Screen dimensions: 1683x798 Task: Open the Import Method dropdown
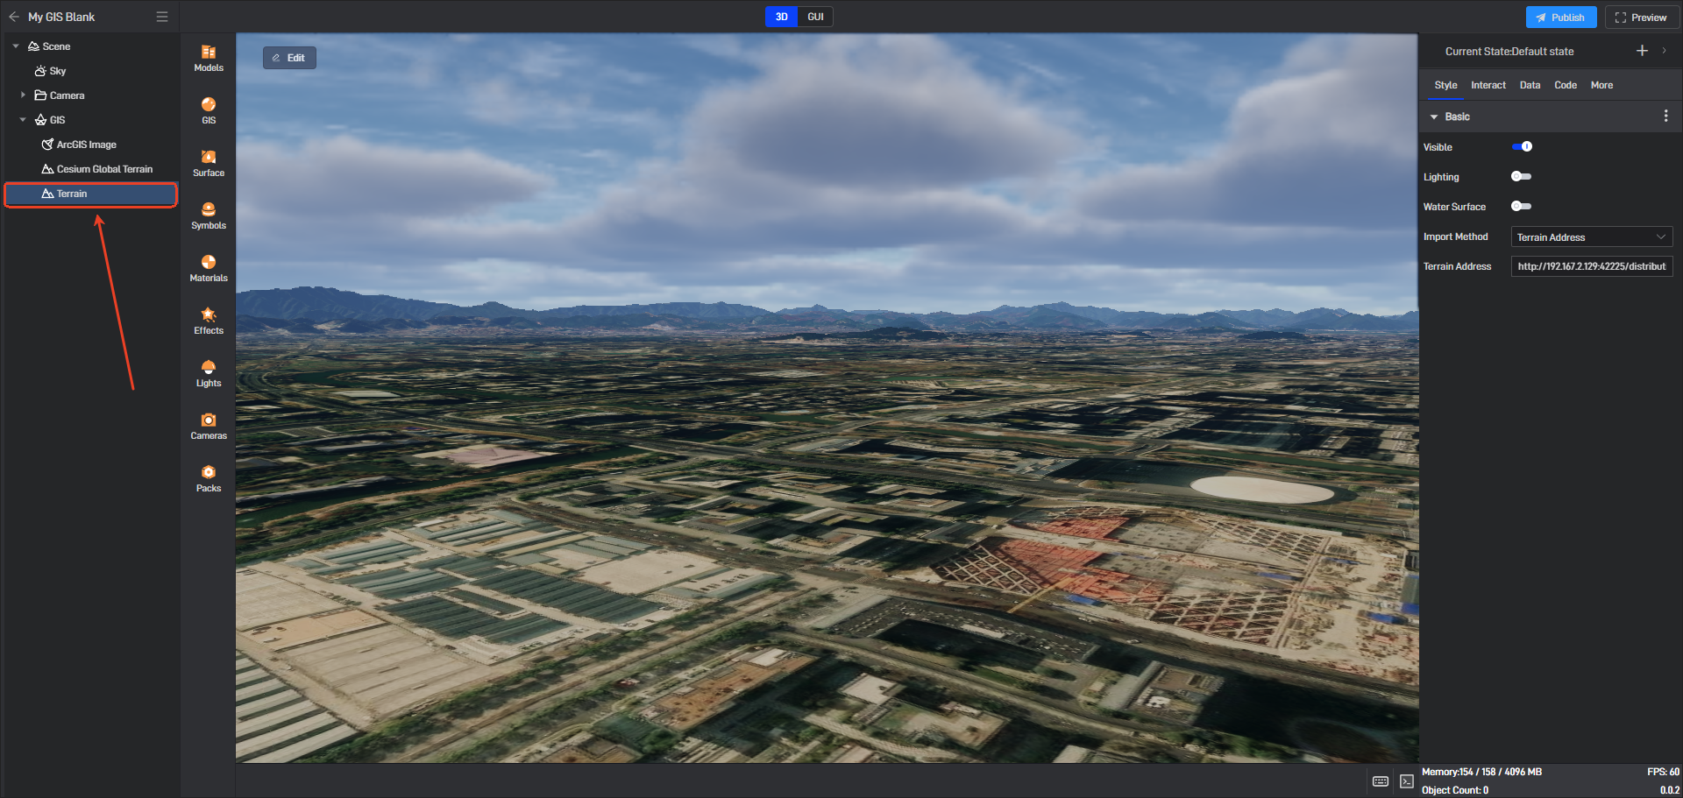click(x=1592, y=237)
